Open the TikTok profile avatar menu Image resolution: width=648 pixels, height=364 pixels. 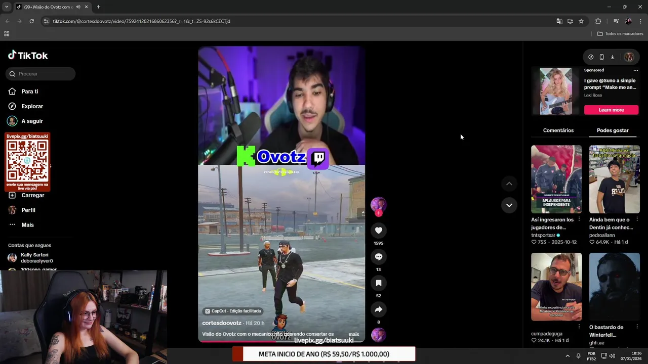[x=629, y=57]
